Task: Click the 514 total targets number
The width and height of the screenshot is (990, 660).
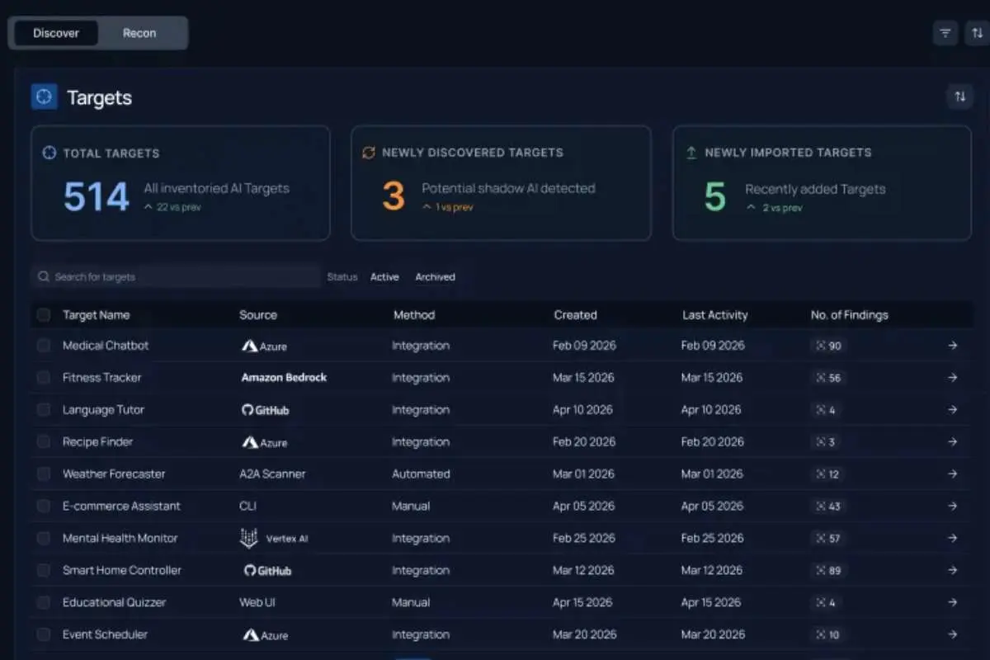Action: [x=97, y=198]
